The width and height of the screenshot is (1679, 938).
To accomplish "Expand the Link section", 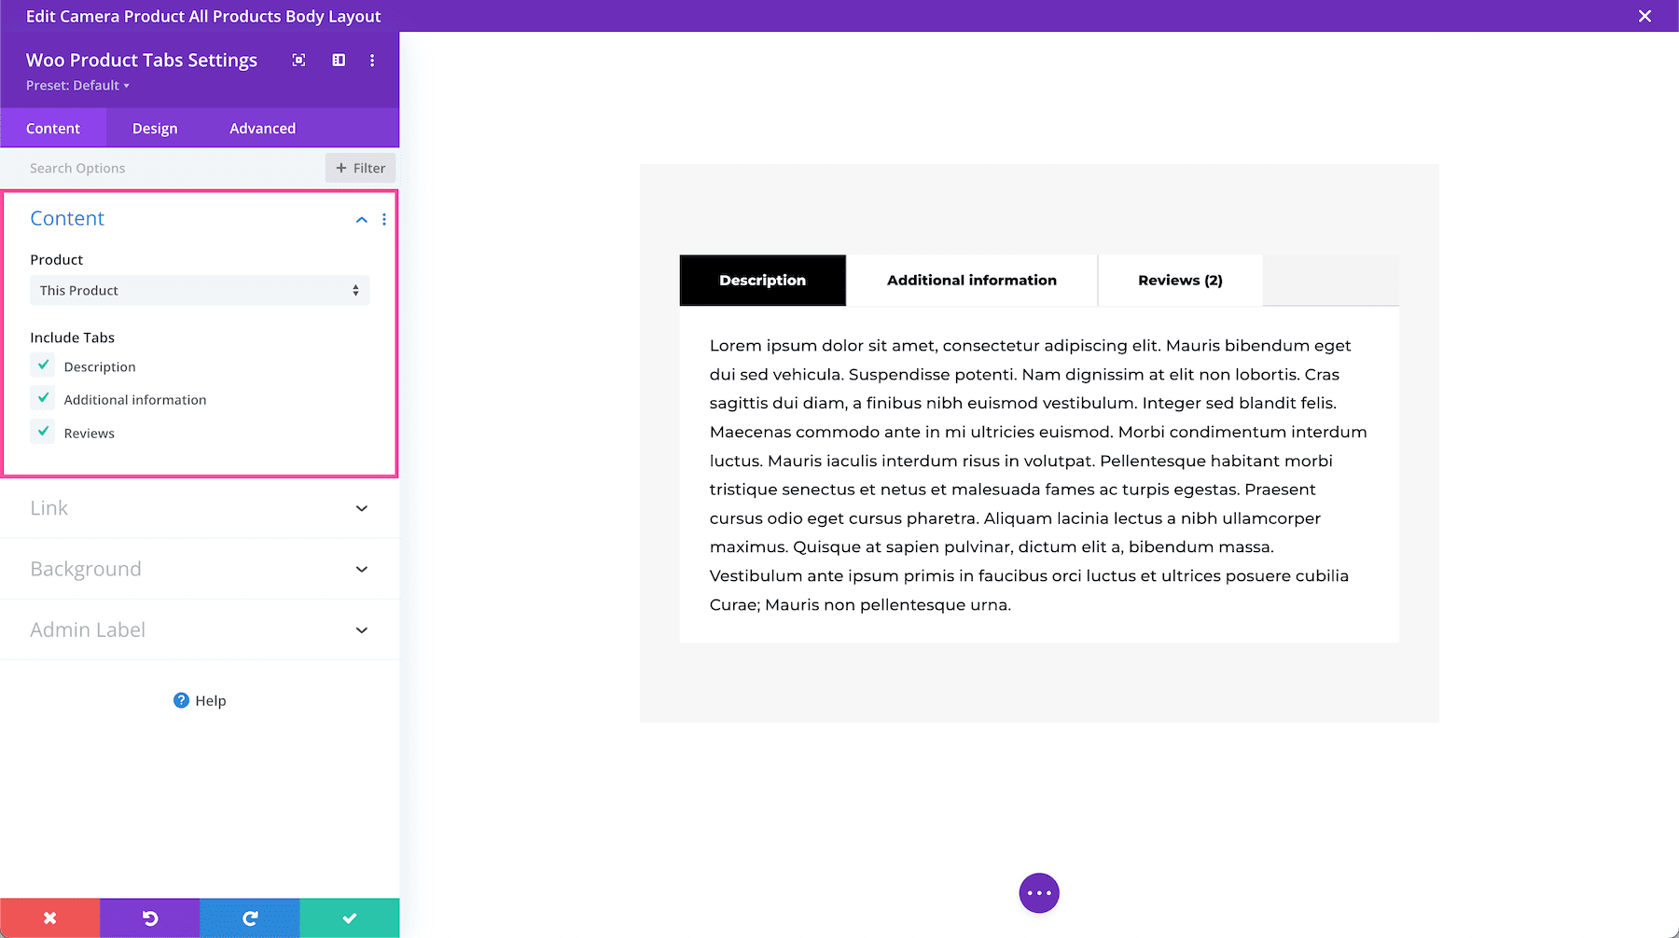I will tap(200, 508).
